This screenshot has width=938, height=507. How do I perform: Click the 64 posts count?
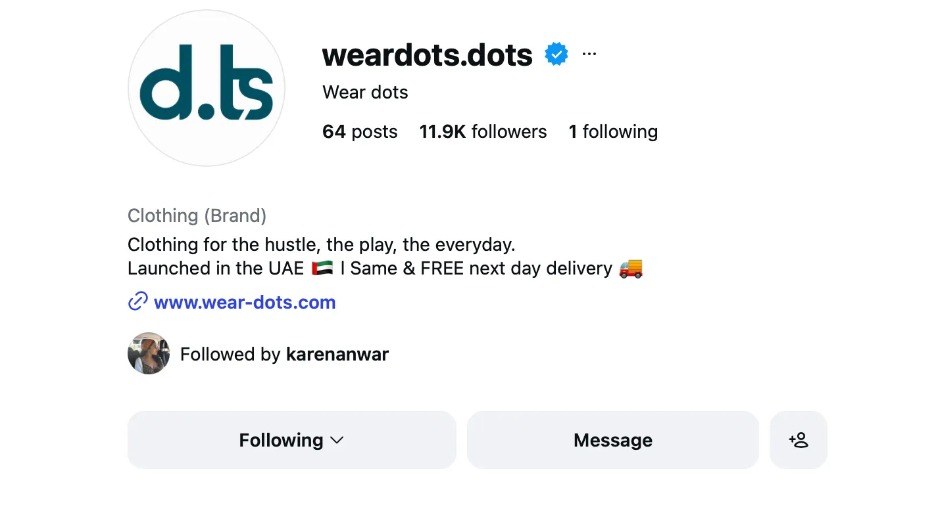360,131
